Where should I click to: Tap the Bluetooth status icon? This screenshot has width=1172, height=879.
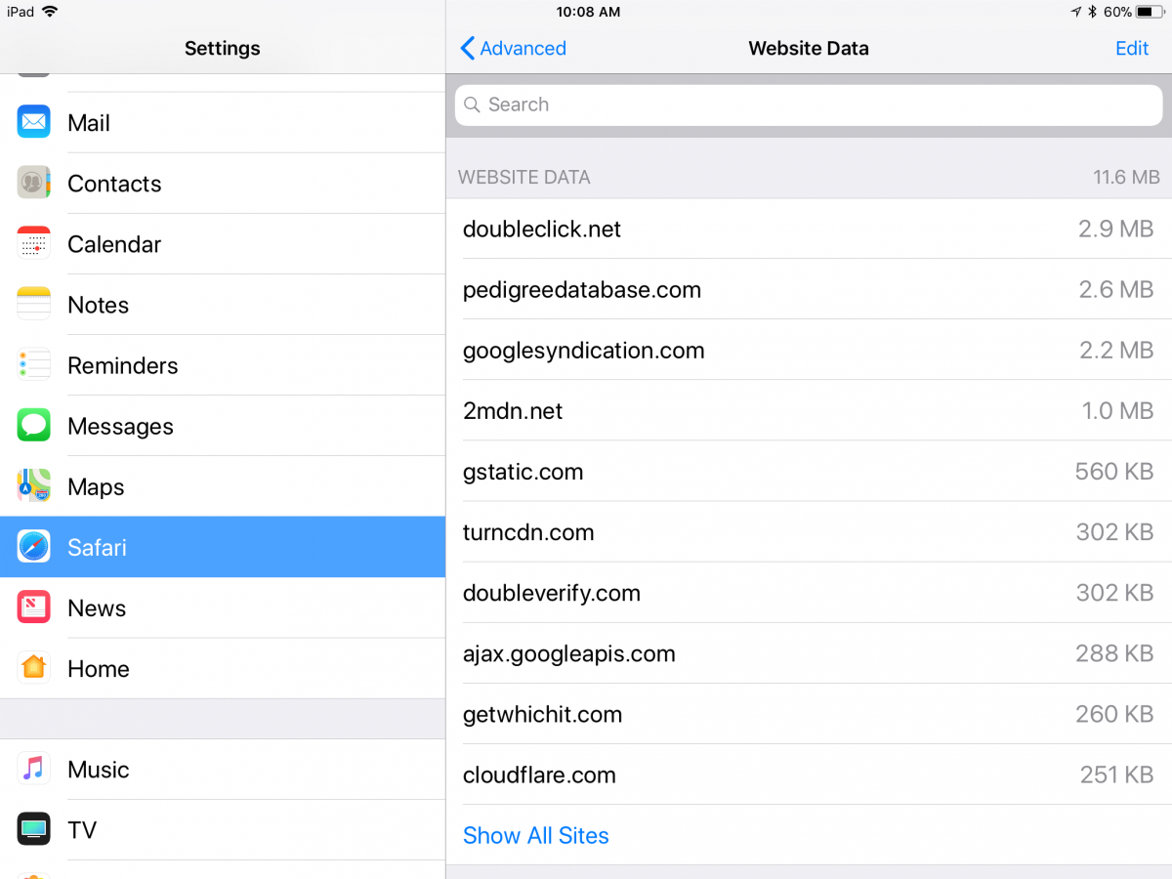click(1093, 12)
